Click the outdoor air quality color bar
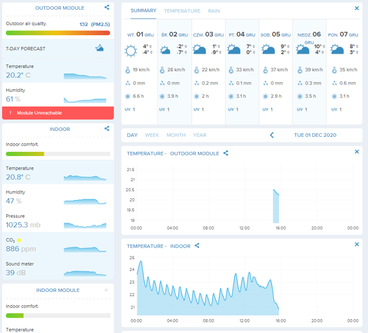This screenshot has width=368, height=333. 58,33
